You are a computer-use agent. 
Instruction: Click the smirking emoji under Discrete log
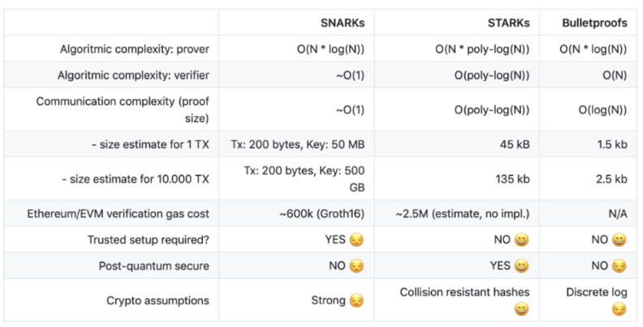[619, 309]
